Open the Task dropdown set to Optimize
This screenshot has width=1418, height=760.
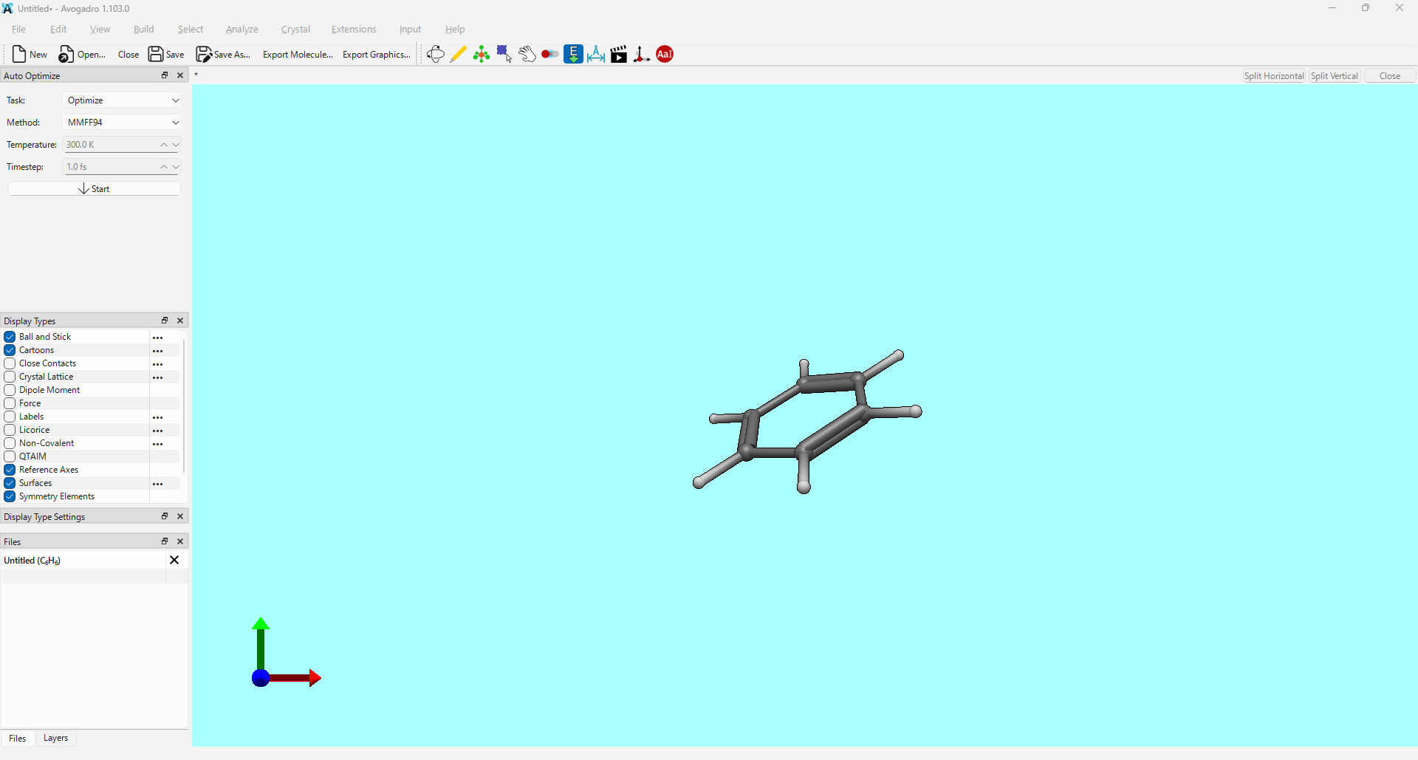point(123,100)
